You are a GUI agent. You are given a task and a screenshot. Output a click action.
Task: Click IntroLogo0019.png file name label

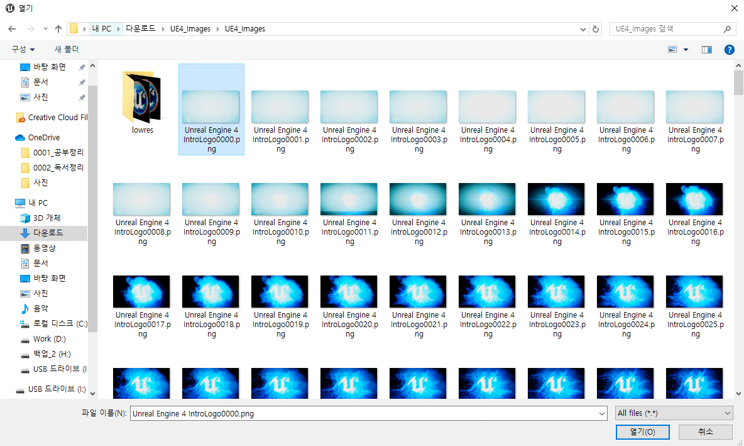tap(280, 325)
